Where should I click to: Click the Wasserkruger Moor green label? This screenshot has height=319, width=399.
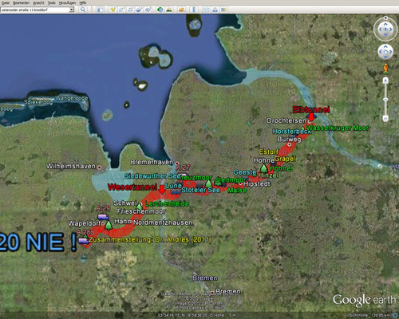pyautogui.click(x=338, y=128)
